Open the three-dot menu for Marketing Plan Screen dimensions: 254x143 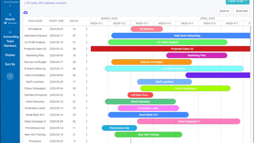tap(87, 55)
